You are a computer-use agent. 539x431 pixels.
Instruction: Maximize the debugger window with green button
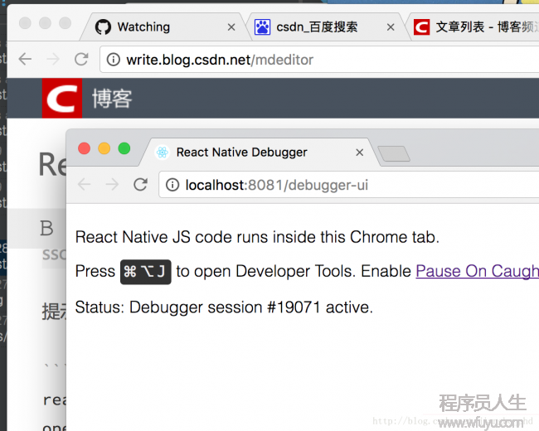pyautogui.click(x=124, y=148)
